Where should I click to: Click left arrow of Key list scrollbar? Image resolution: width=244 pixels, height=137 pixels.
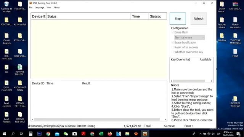pos(172,81)
